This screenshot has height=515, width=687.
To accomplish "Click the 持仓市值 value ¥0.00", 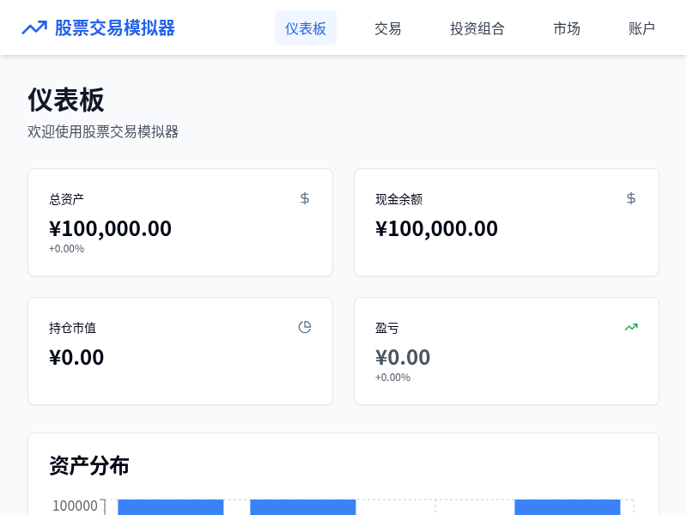I will click(x=76, y=357).
